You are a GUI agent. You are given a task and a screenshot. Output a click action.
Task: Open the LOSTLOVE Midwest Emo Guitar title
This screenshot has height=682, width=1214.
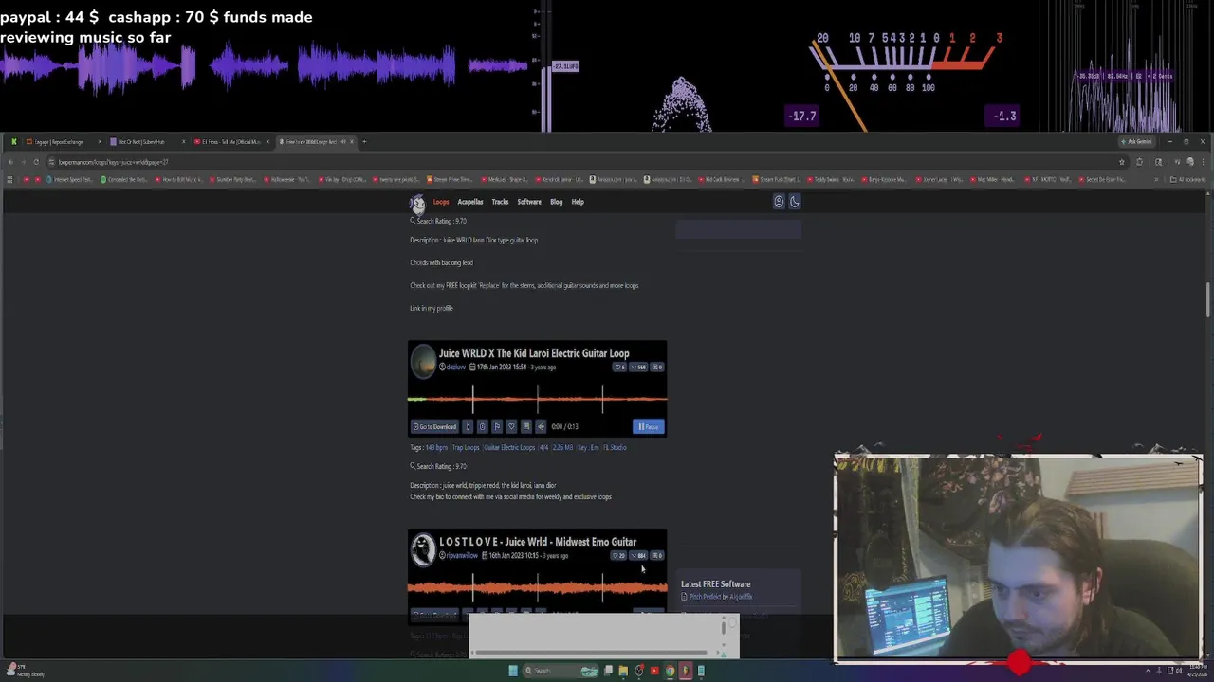tap(538, 542)
